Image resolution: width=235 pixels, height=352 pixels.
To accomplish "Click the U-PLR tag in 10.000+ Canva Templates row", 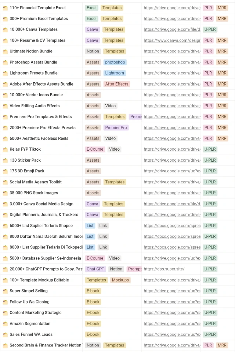I will pos(210,29).
